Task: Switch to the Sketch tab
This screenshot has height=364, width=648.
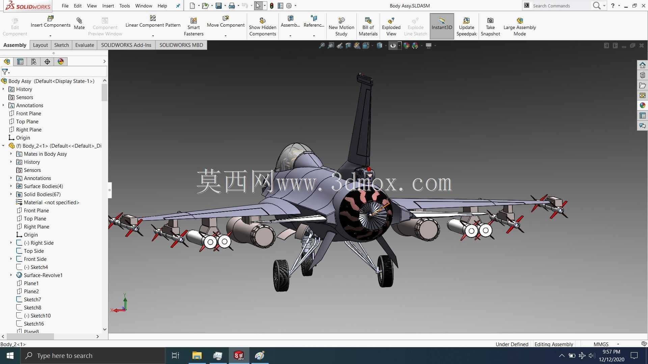Action: coord(61,45)
